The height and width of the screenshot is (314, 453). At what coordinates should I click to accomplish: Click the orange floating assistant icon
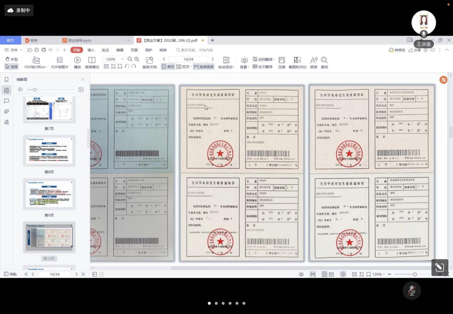pyautogui.click(x=443, y=80)
